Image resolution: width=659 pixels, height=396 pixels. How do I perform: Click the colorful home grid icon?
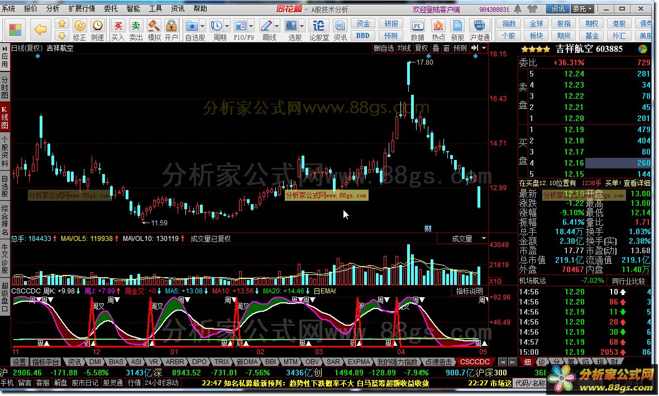(x=15, y=30)
